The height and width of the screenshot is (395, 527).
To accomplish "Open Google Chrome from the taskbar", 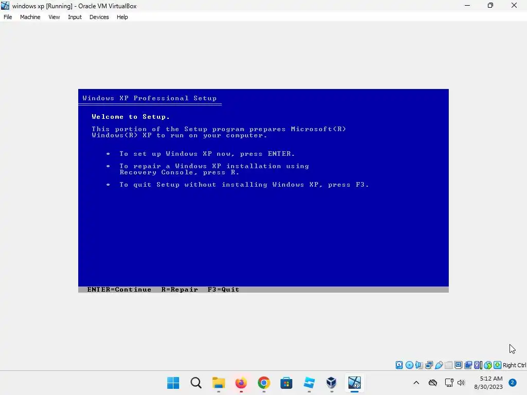I will pos(264,383).
